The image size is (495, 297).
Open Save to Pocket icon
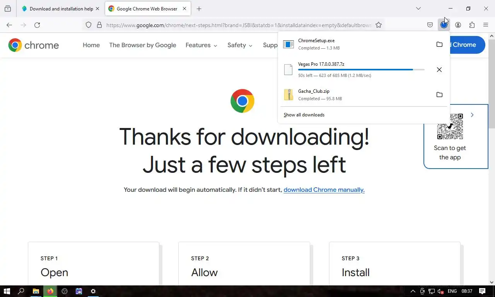(x=430, y=25)
